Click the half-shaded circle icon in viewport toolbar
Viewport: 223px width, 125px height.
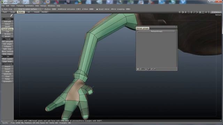click(183, 12)
